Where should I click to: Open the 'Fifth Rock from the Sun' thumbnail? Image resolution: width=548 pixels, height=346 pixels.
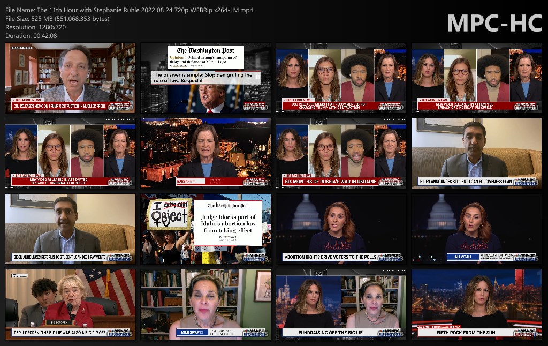pos(476,304)
